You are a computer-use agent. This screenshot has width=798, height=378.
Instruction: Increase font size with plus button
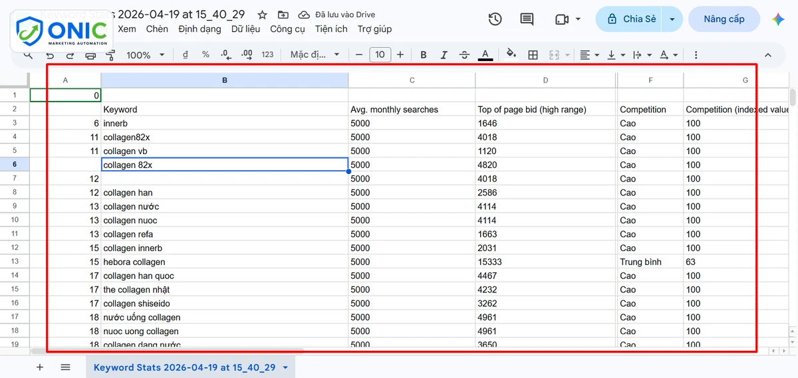tap(400, 55)
